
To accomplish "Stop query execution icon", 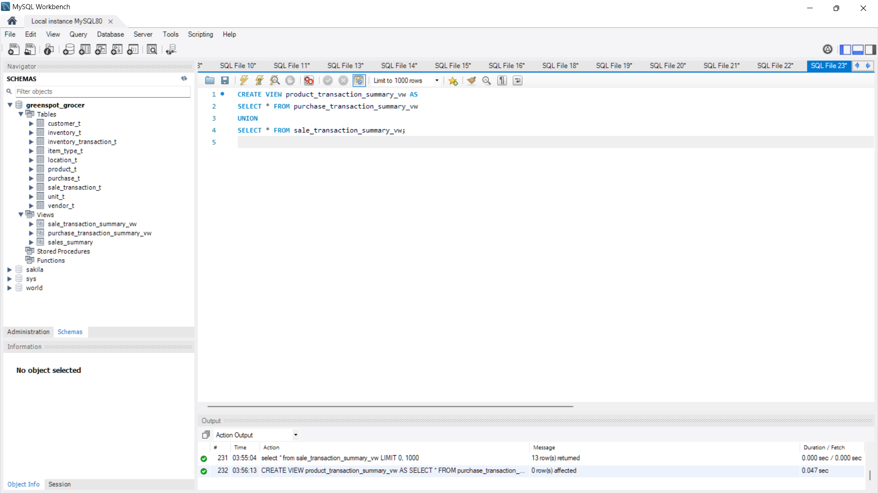I will [x=290, y=80].
